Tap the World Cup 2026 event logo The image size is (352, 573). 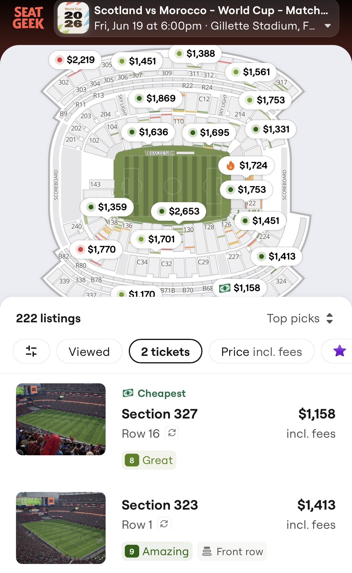73,18
